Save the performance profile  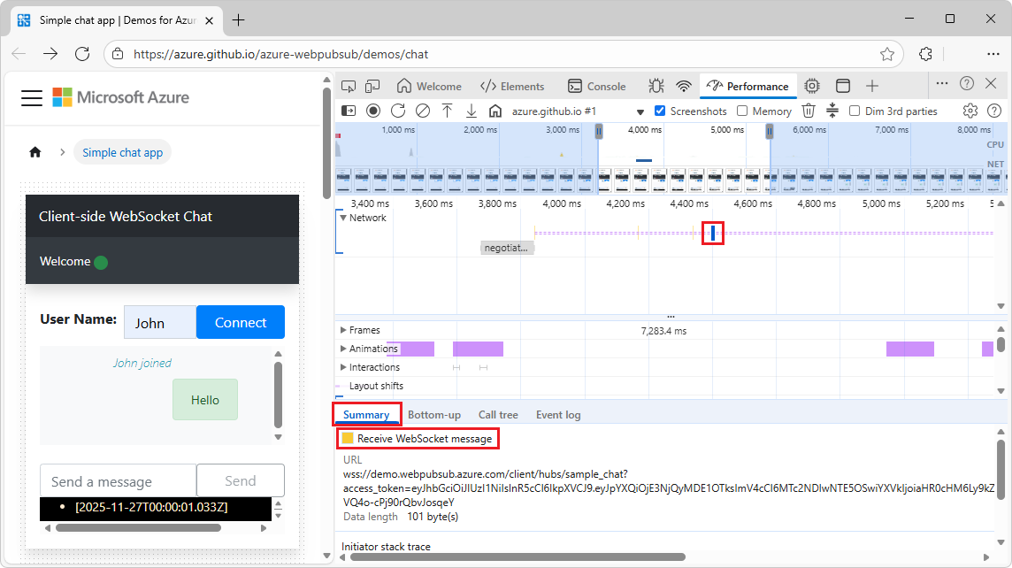[471, 111]
